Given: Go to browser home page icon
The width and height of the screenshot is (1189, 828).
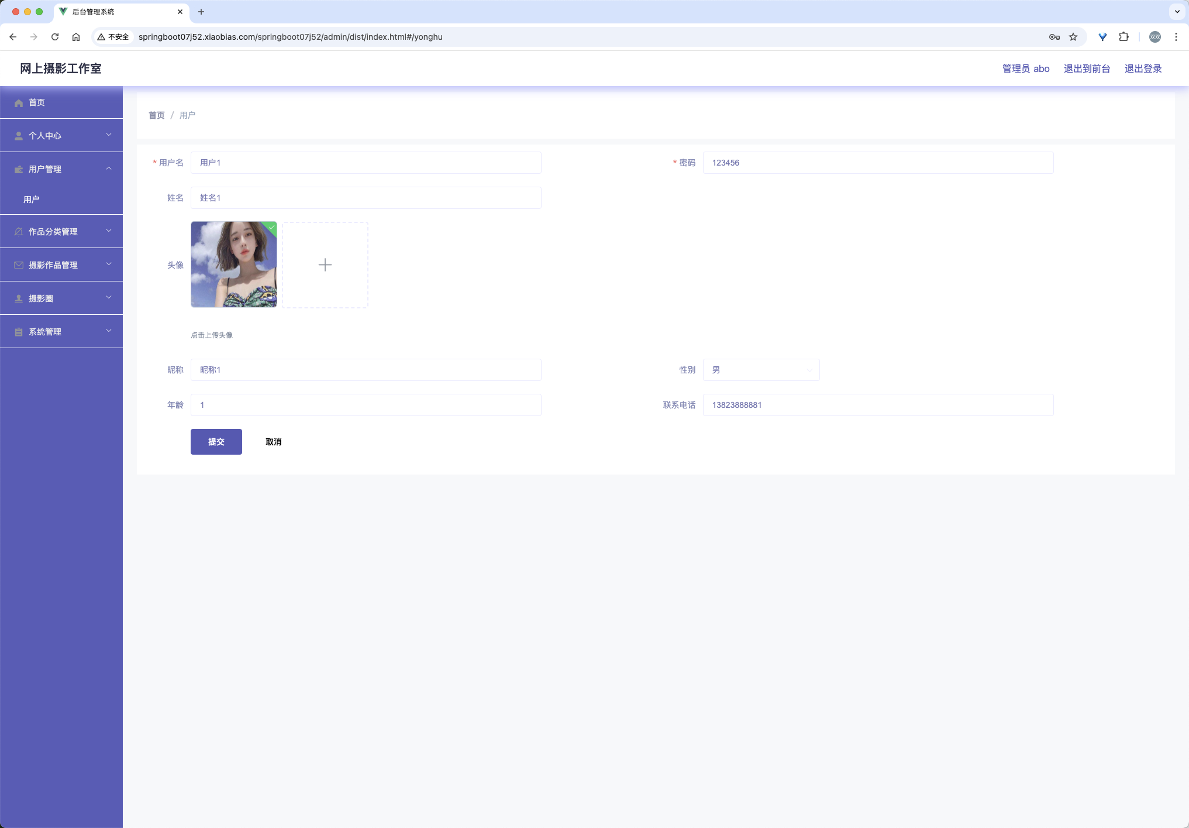Looking at the screenshot, I should 76,37.
